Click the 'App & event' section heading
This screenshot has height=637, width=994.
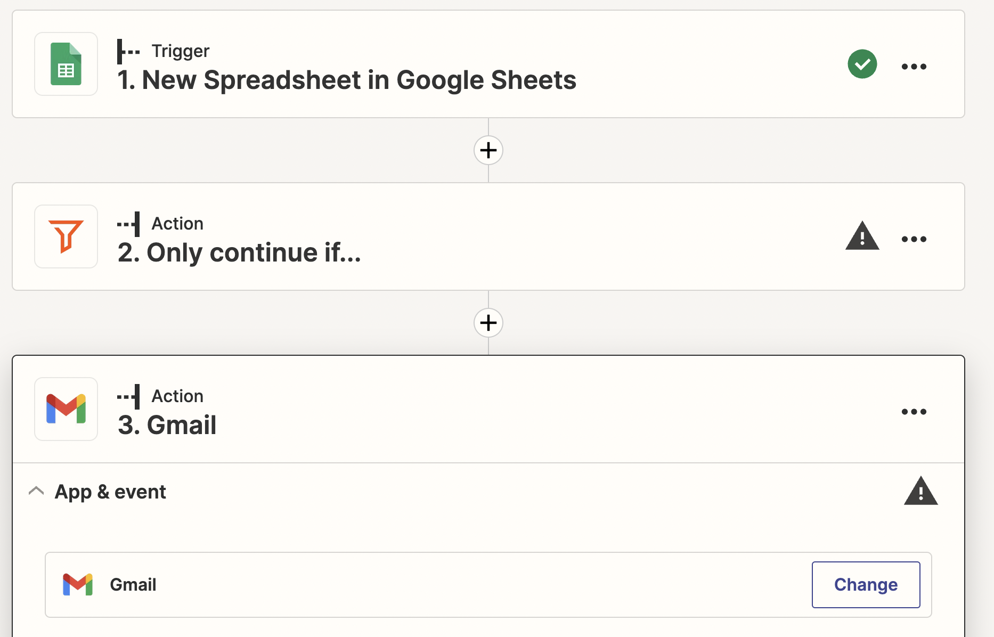(x=110, y=492)
